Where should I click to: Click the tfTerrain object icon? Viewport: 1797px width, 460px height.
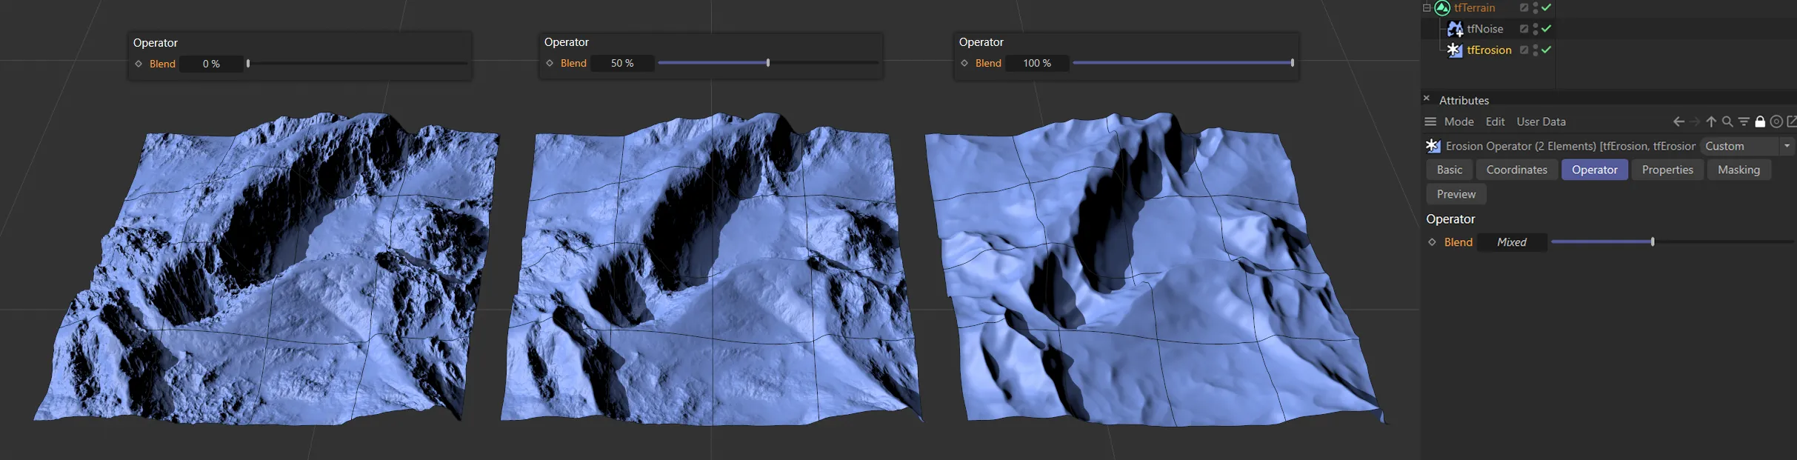point(1441,8)
